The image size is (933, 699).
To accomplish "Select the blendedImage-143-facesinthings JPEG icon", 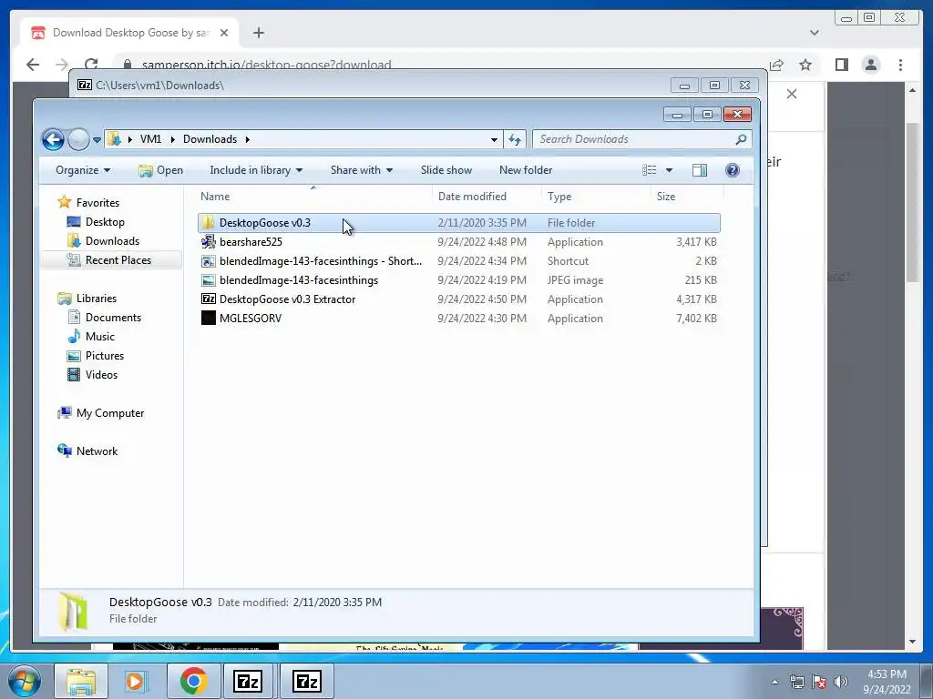I will click(209, 280).
